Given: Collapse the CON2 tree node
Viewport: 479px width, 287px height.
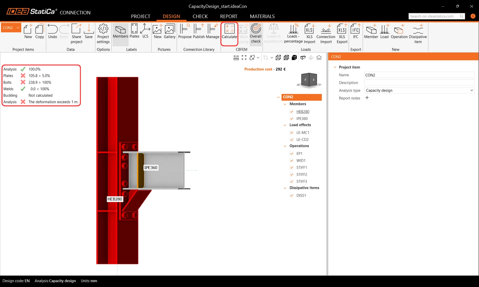Looking at the screenshot, I should click(x=278, y=97).
